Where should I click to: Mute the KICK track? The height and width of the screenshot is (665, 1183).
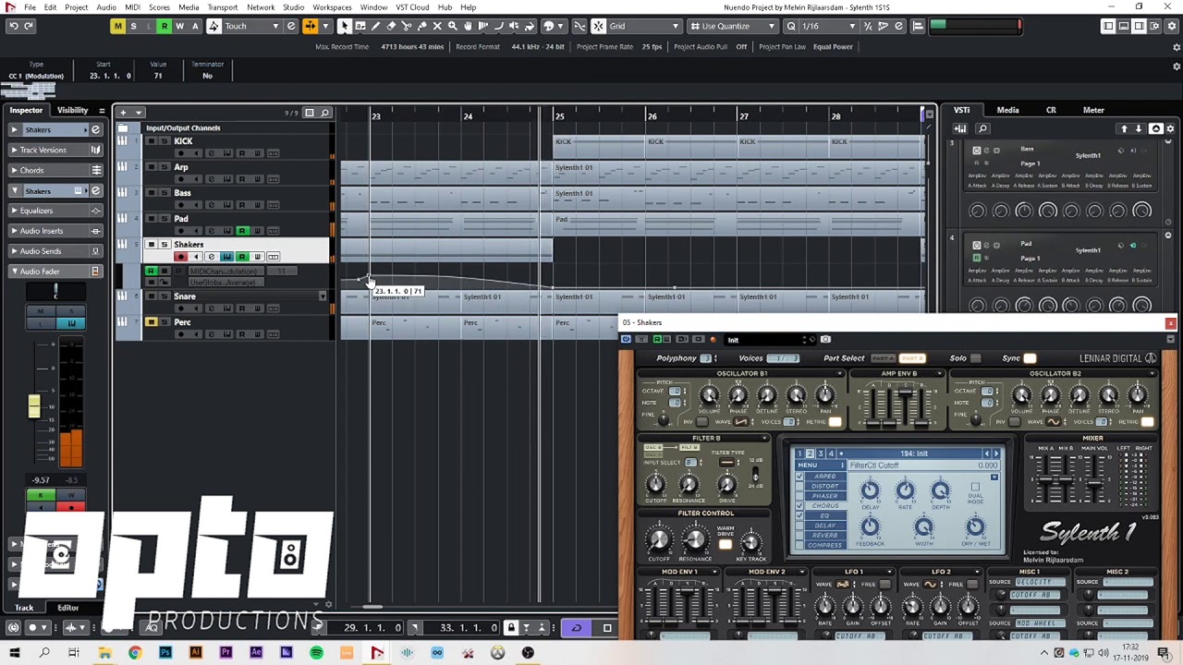point(152,141)
